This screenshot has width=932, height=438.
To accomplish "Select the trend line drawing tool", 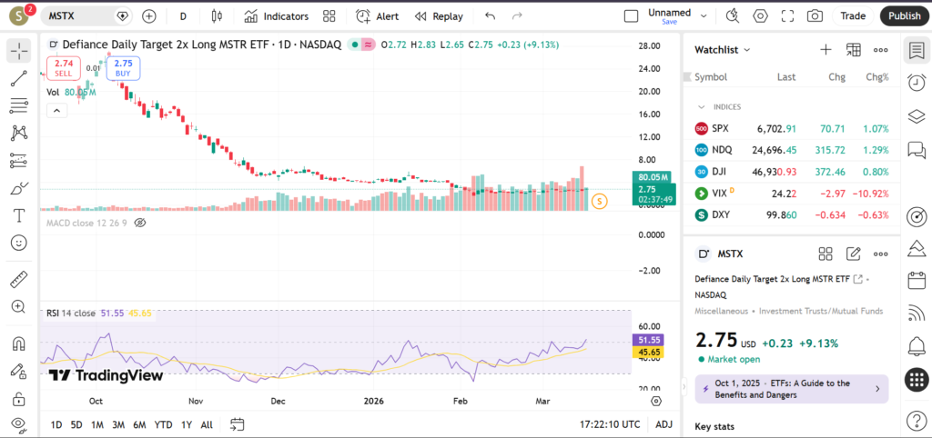I will tap(18, 78).
